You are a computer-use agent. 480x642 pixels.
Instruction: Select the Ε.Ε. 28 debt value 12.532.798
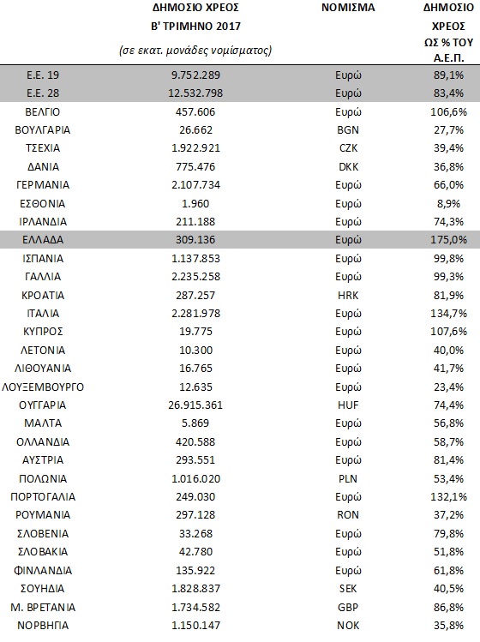click(x=195, y=93)
